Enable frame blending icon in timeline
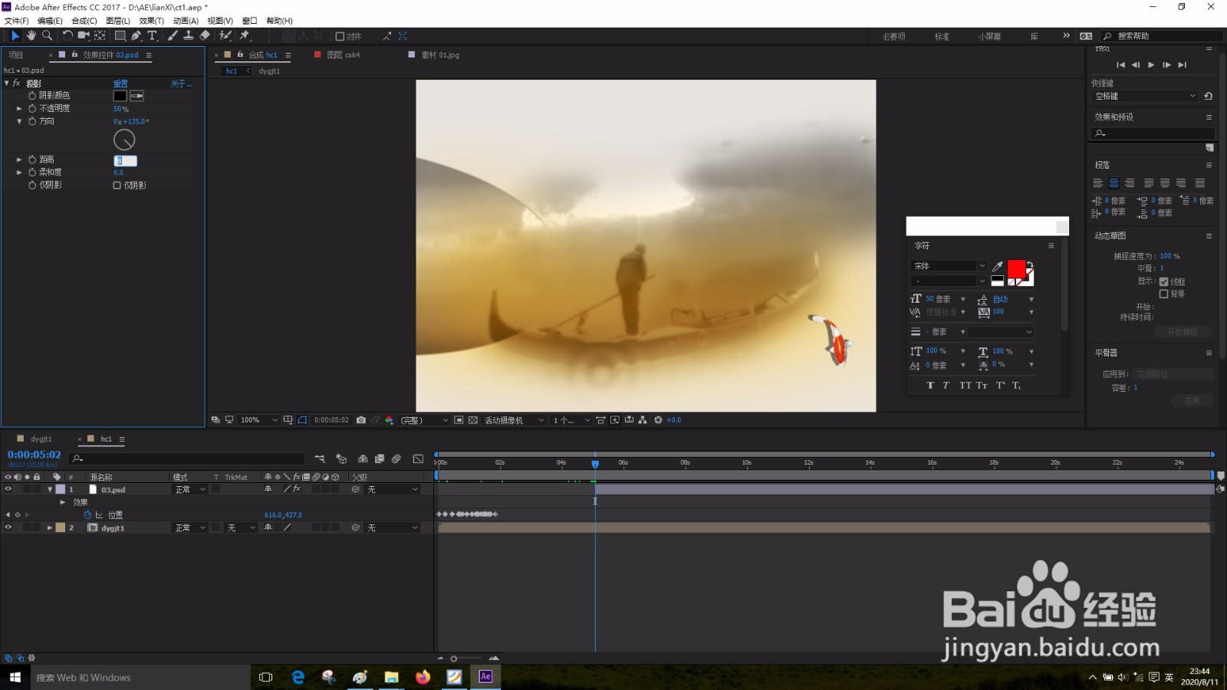 (x=380, y=458)
